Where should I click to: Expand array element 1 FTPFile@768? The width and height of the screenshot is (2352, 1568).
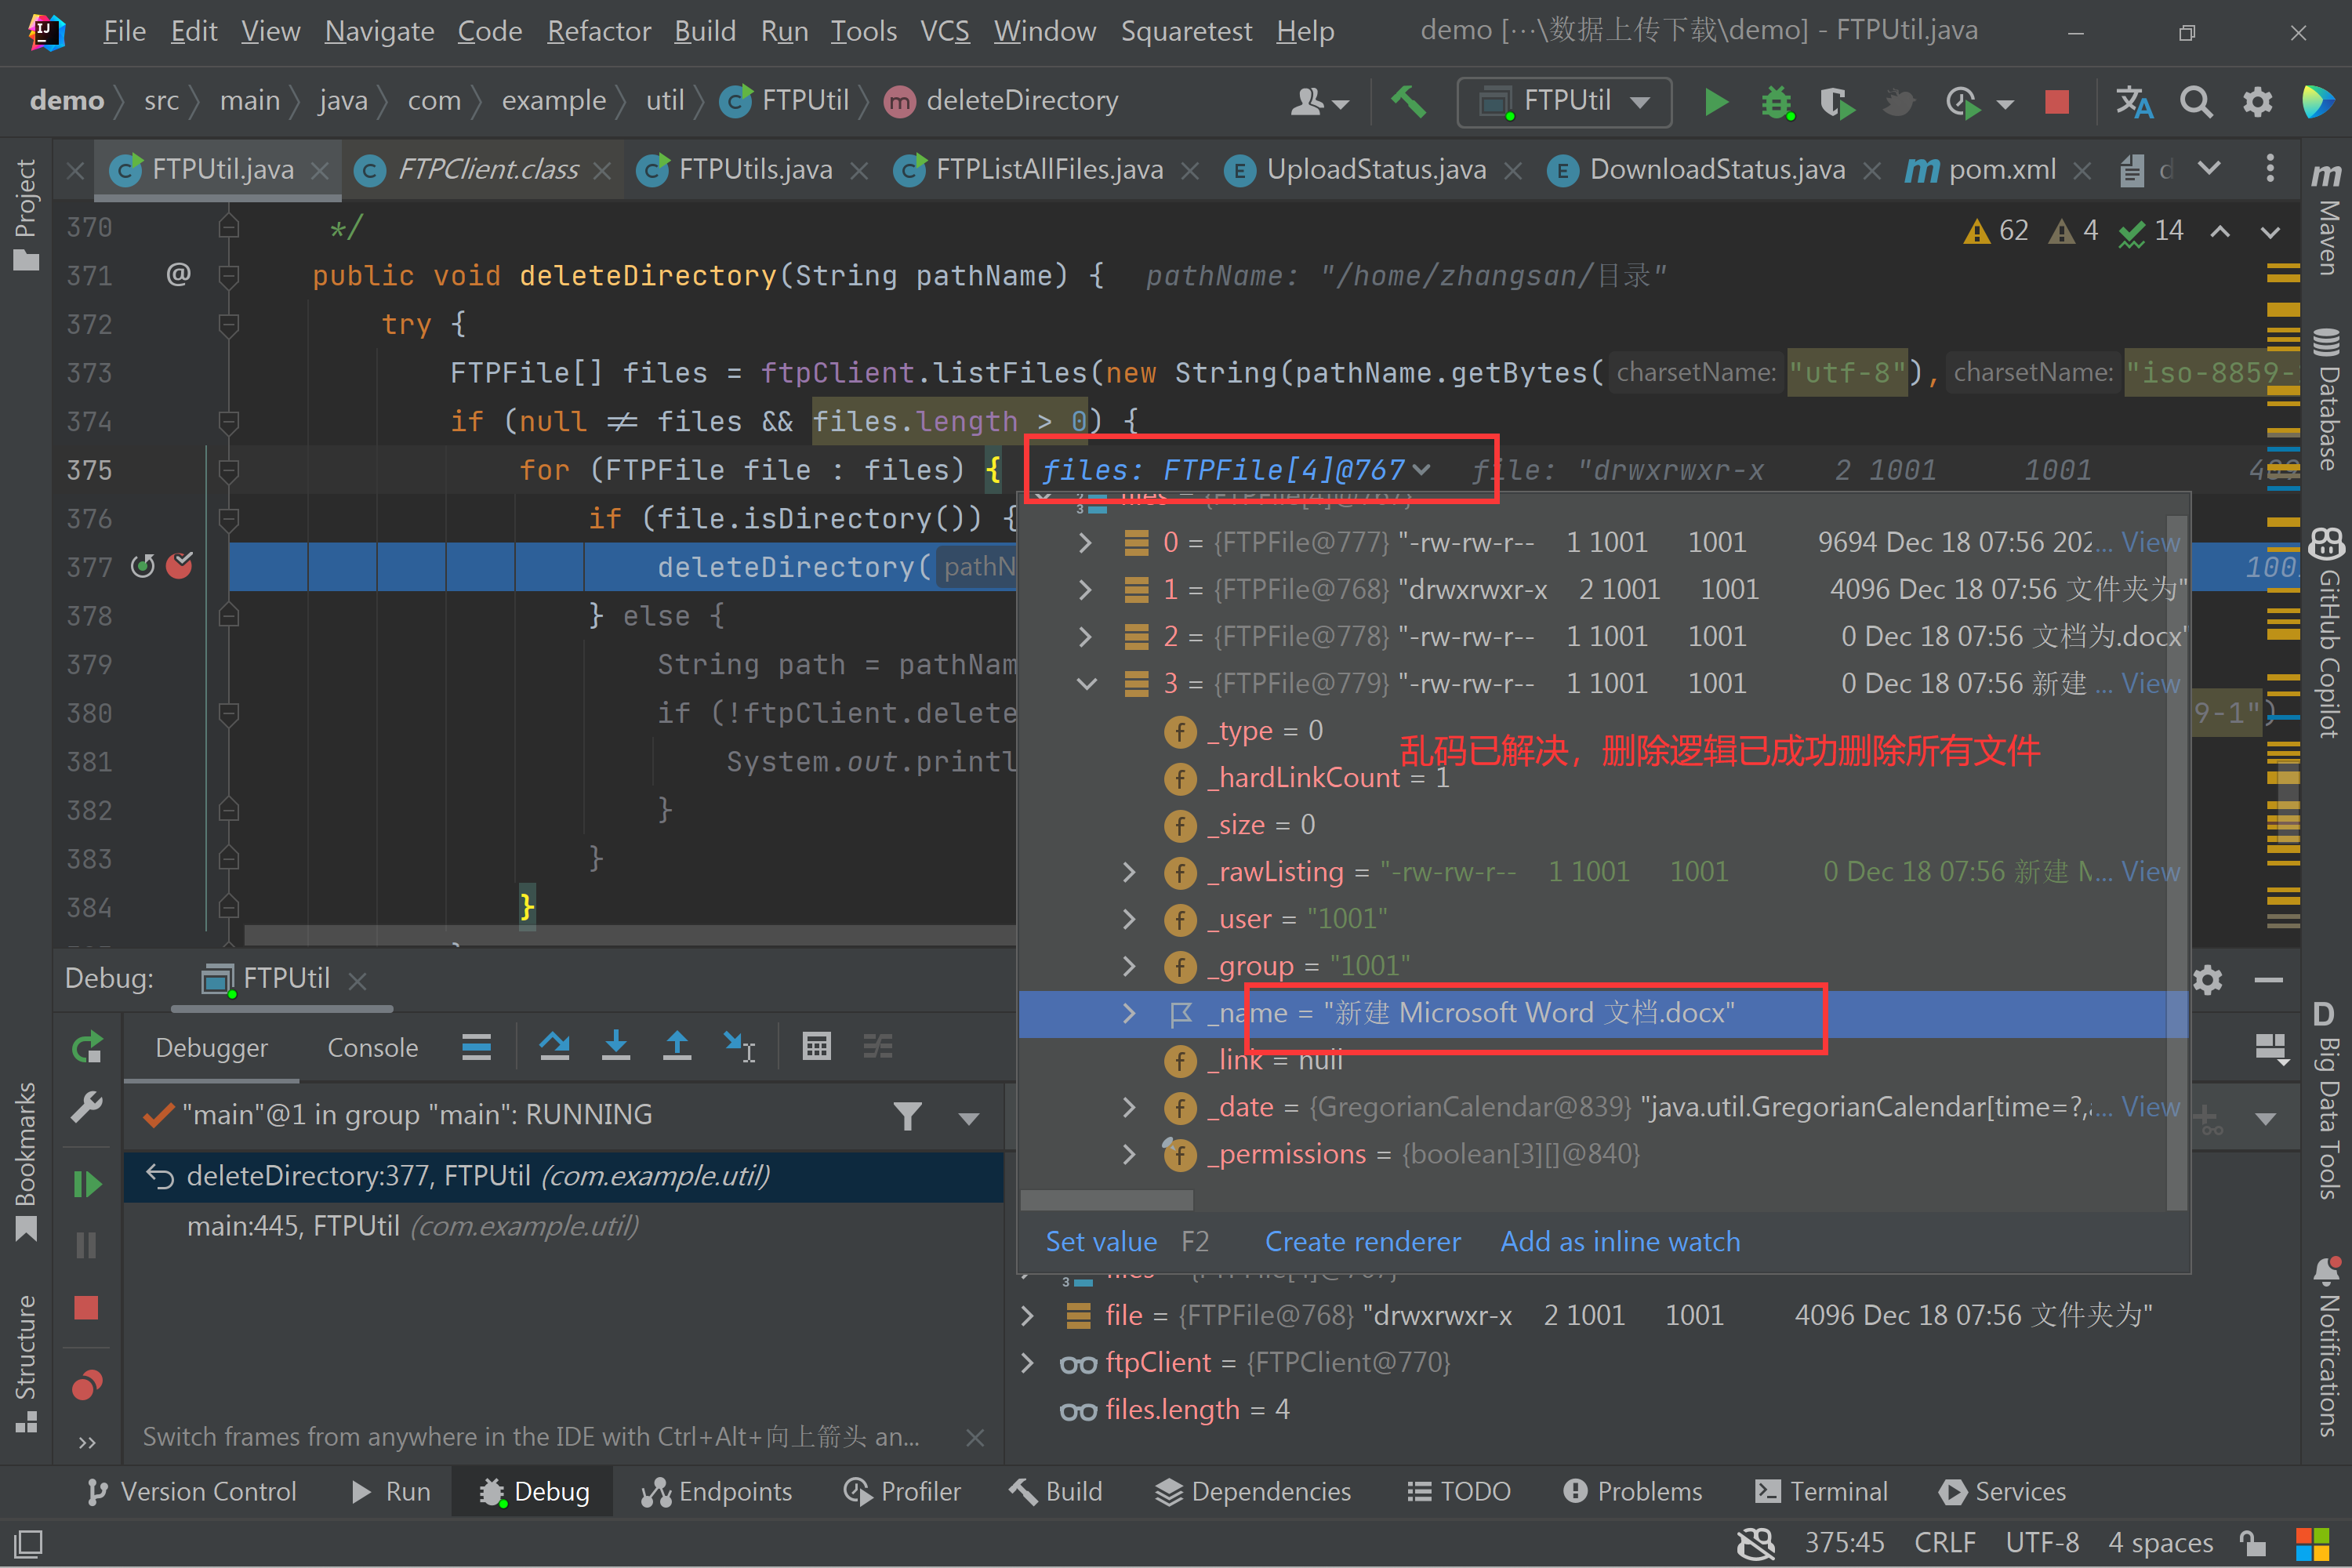tap(1086, 589)
